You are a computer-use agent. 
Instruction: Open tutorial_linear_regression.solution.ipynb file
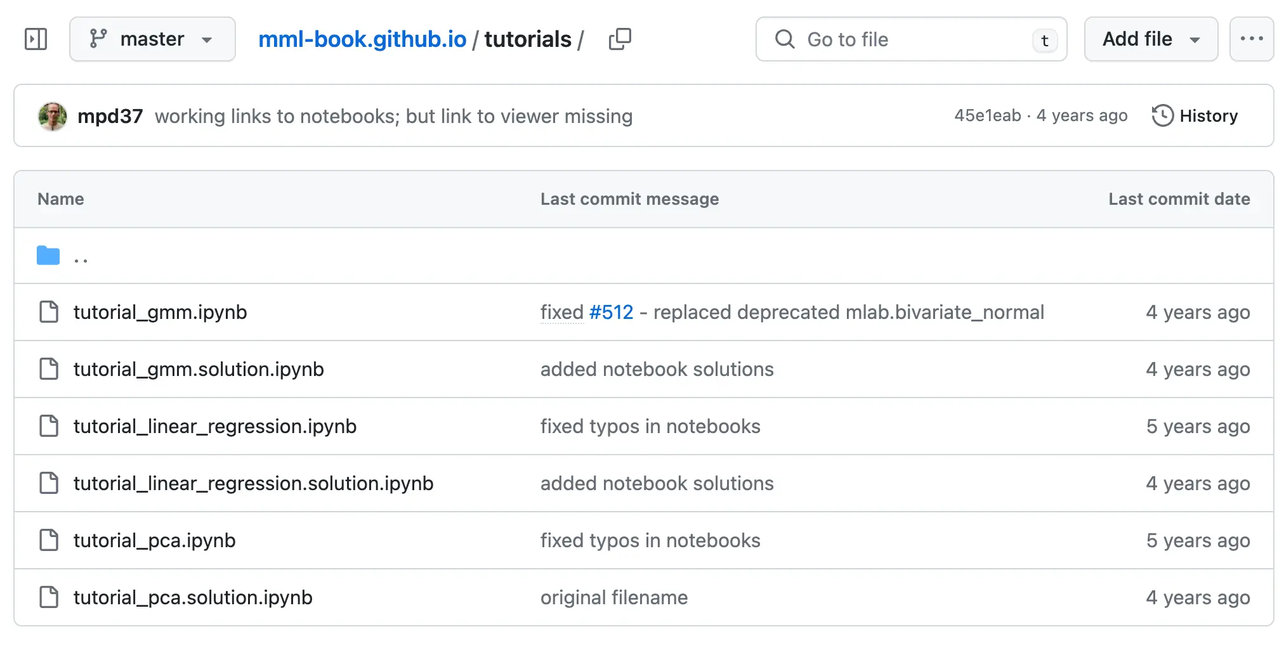coord(253,483)
